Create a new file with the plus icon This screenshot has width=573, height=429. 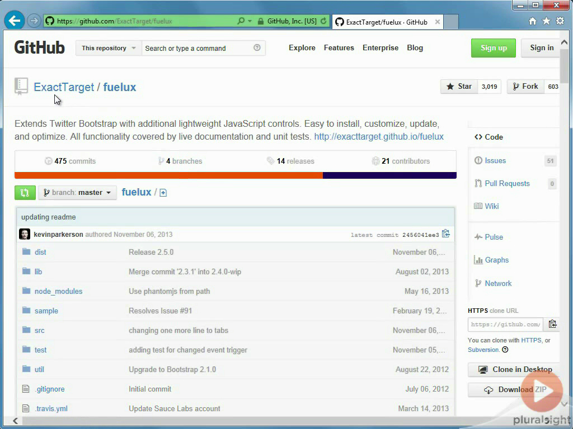tap(163, 193)
